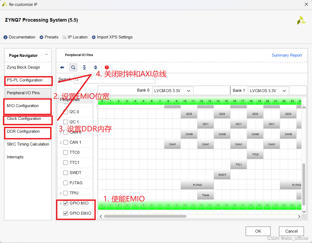Click top green pin header 0
Image resolution: width=312 pixels, height=243 pixels.
pos(102,101)
